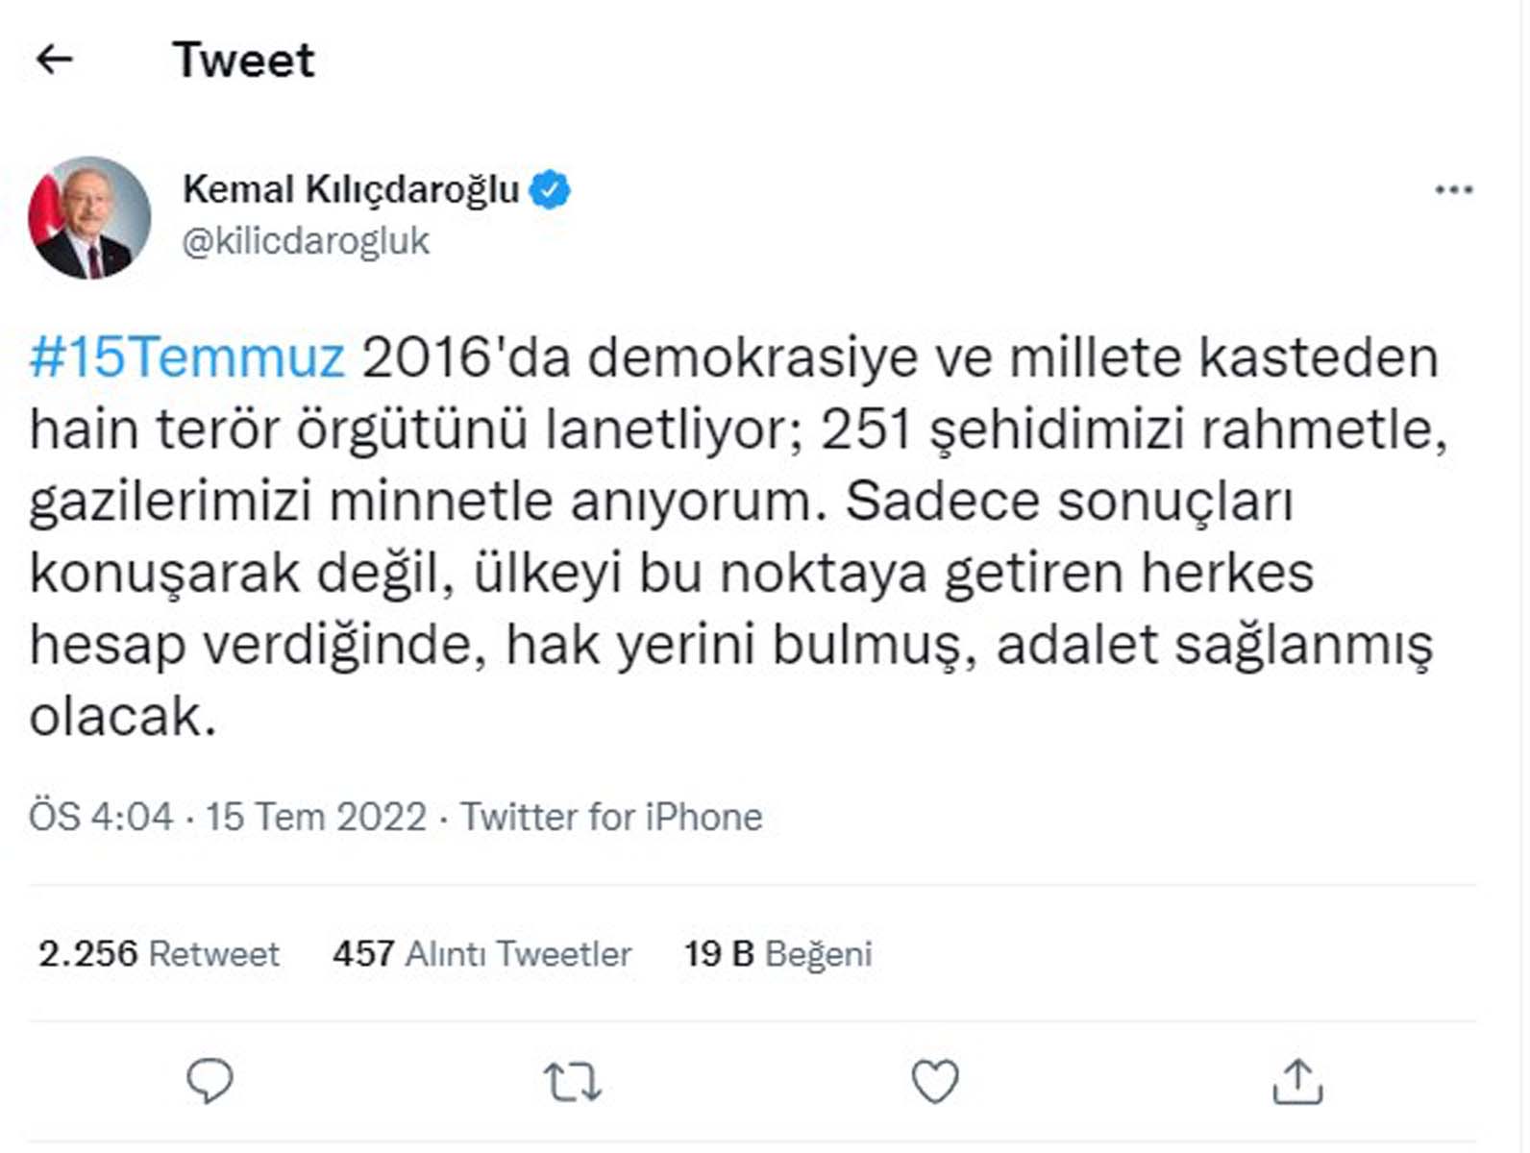The image size is (1530, 1153).
Task: Click the Tweet header title
Action: [243, 60]
